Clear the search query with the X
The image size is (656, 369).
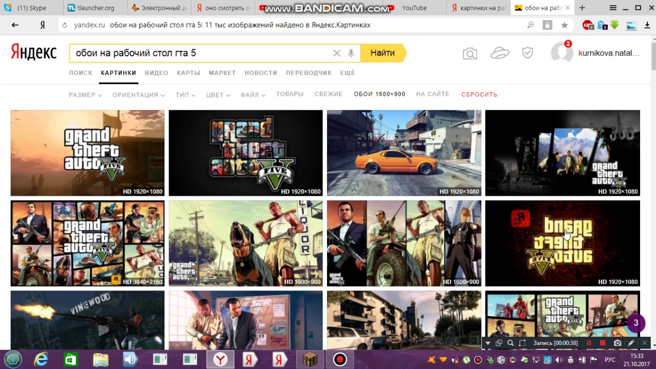tap(337, 53)
